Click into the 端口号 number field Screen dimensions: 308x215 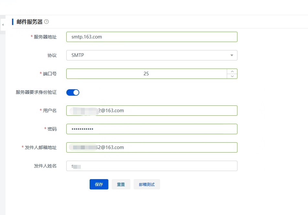146,74
